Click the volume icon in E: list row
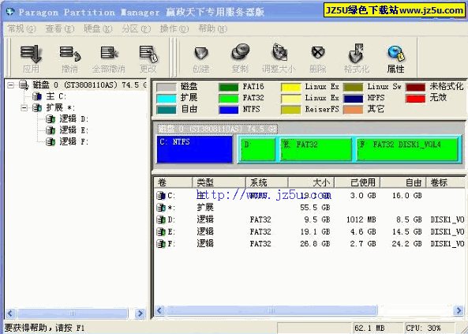The width and height of the screenshot is (468, 334). pos(161,231)
